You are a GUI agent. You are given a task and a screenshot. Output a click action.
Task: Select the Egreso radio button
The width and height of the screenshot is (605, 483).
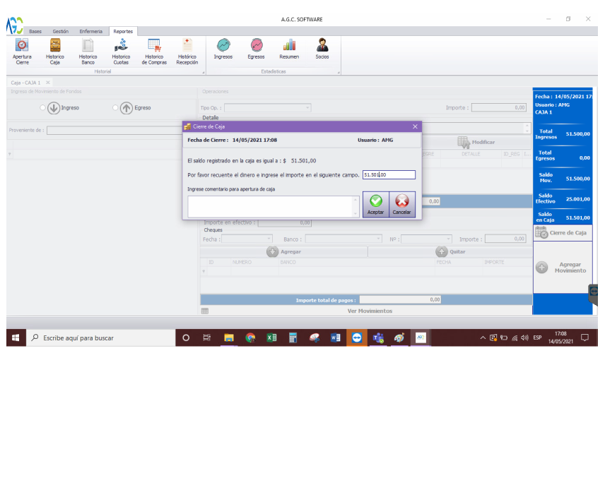tap(115, 107)
